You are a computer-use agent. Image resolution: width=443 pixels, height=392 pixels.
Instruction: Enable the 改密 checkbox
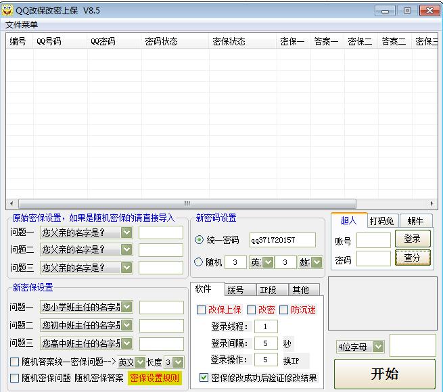251,310
